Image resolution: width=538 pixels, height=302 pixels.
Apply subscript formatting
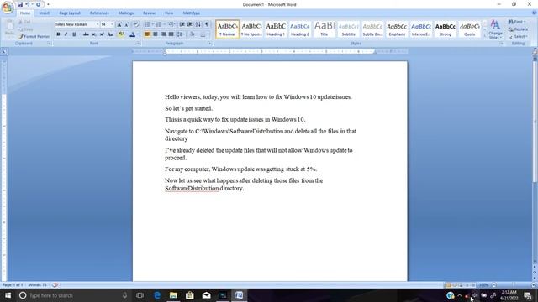tap(93, 34)
